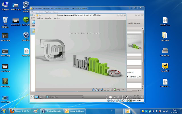Click the USB devices icon in inner VM status bar
Image resolution: width=182 pixels, height=114 pixels.
(x=99, y=89)
